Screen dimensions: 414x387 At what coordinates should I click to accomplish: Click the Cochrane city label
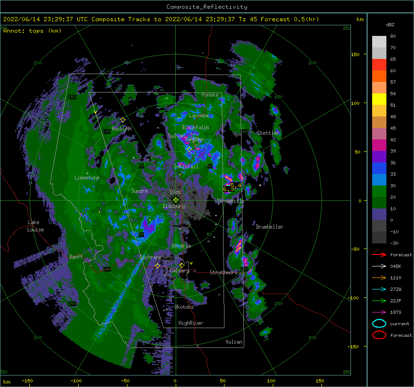tap(150, 257)
